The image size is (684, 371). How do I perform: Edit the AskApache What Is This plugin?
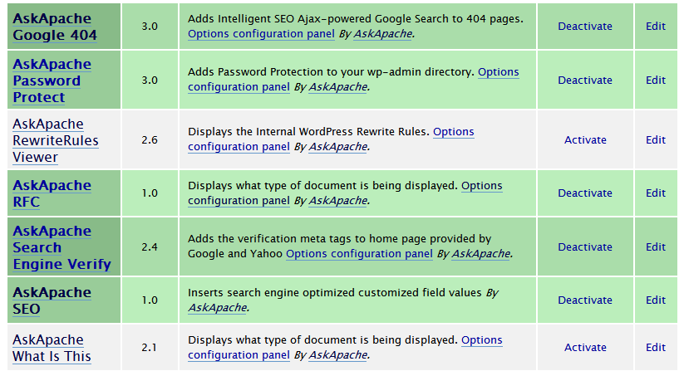tap(656, 347)
